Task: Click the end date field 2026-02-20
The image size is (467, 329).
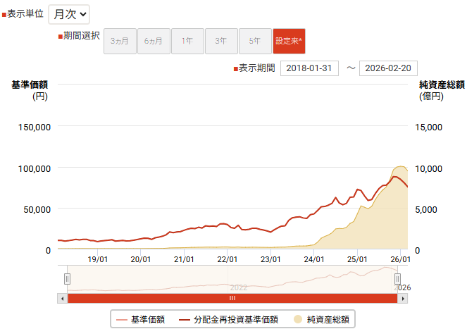Action: point(389,68)
